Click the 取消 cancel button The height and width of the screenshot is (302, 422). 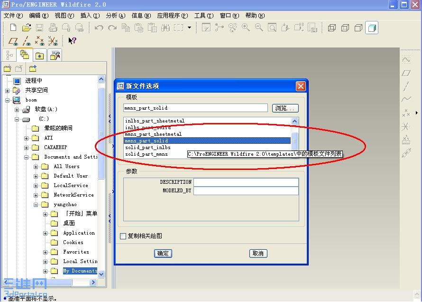pyautogui.click(x=258, y=254)
